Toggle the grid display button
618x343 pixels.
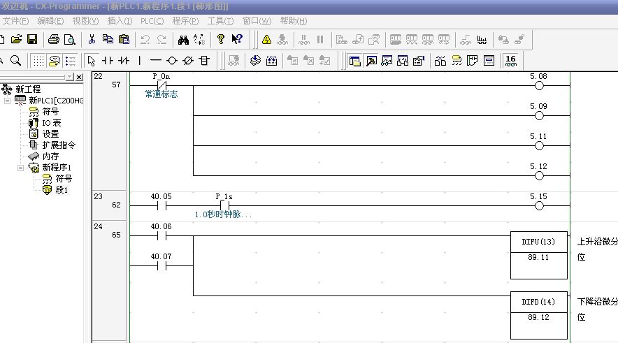(38, 61)
